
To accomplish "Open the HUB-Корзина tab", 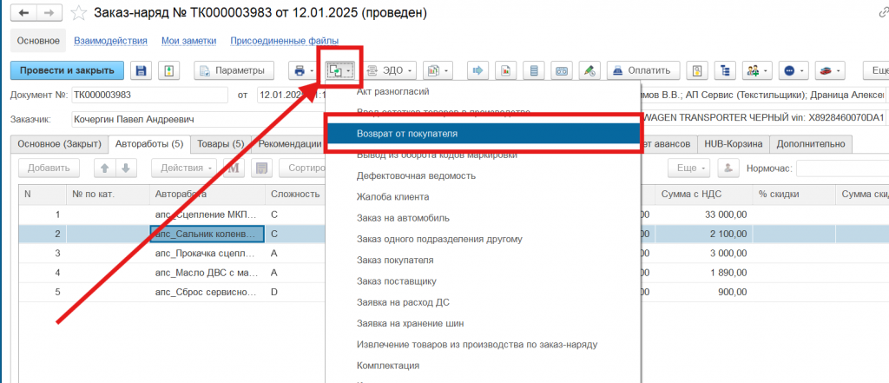I will click(x=733, y=143).
